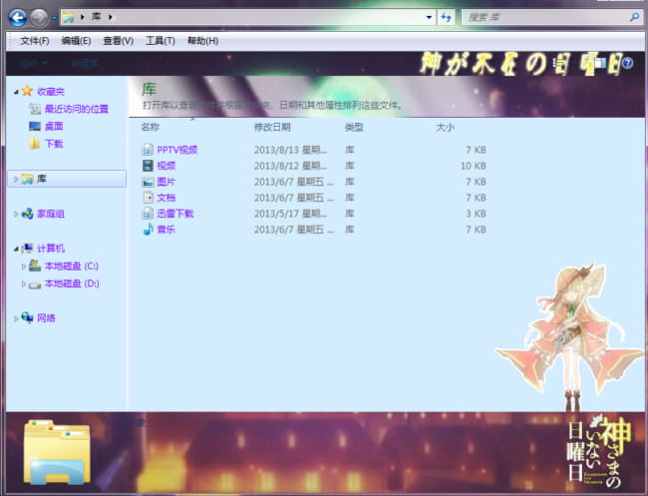
Task: Refresh the view with the refresh arrows icon
Action: click(x=446, y=17)
